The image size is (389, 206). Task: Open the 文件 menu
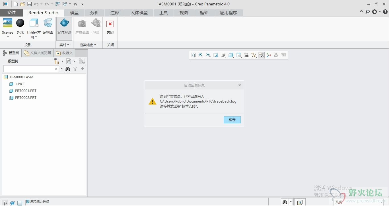11,13
